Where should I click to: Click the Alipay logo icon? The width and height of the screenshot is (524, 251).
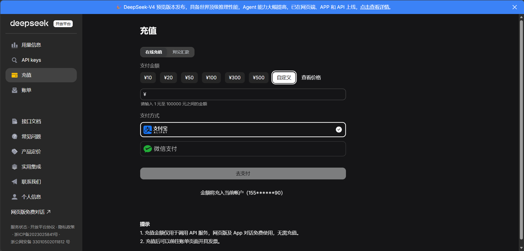[x=148, y=129]
